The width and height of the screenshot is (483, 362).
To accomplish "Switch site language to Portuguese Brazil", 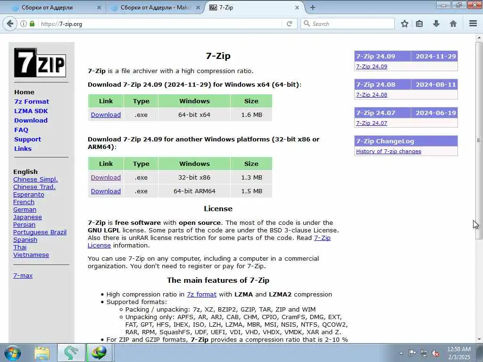I will [x=40, y=232].
